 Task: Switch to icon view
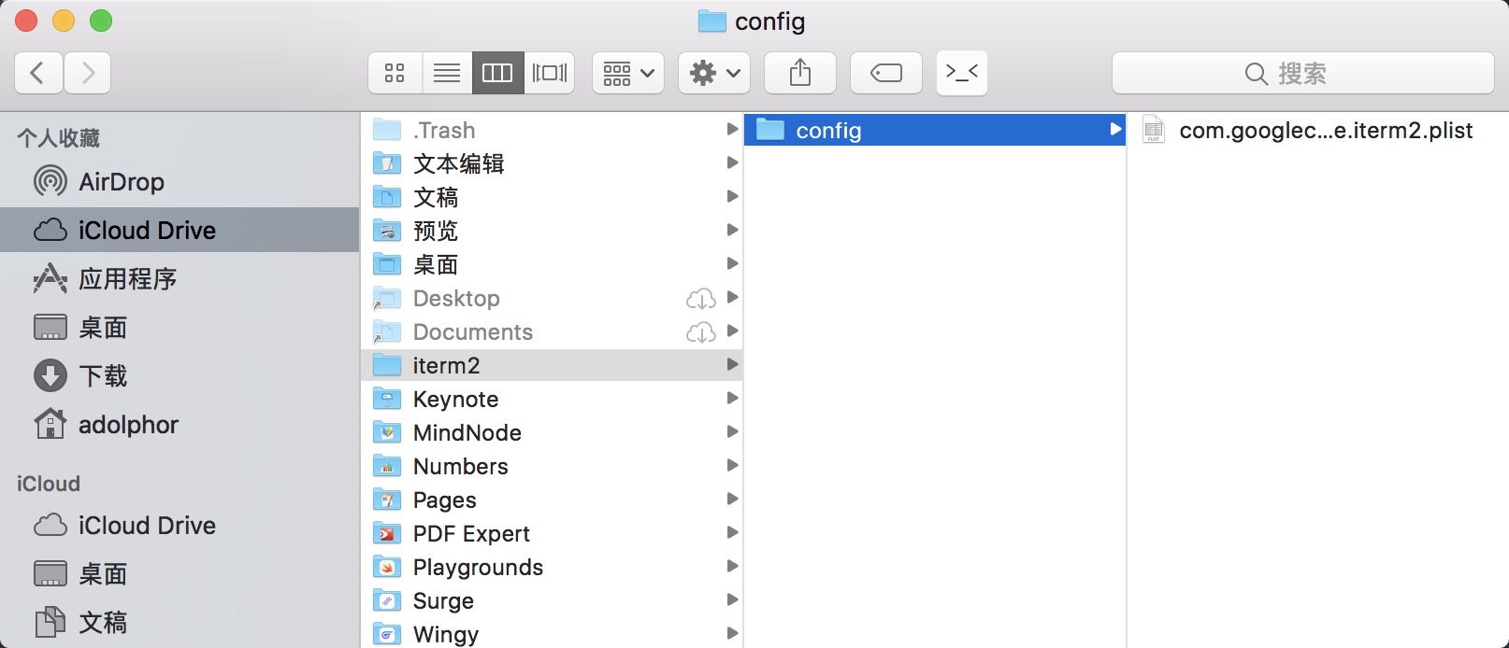pyautogui.click(x=395, y=73)
